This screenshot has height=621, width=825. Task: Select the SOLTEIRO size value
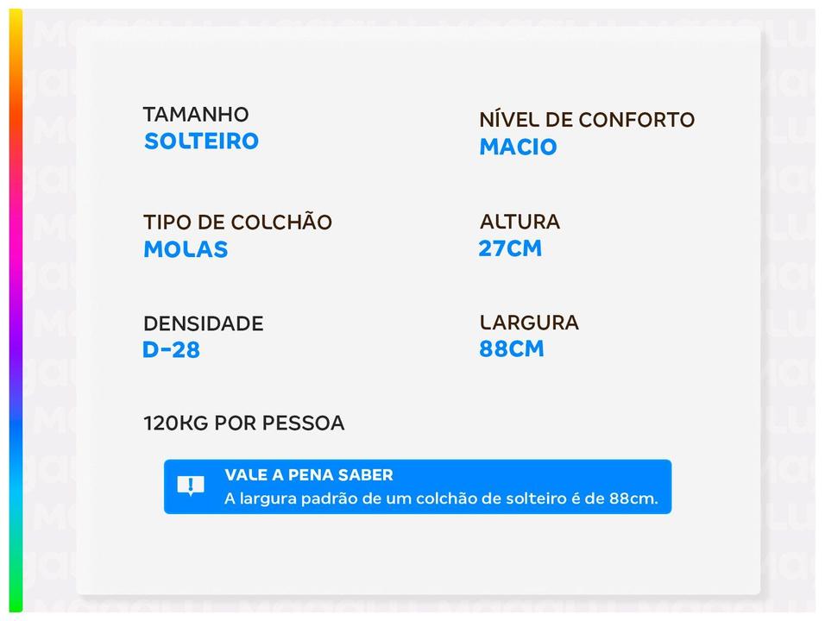coord(201,141)
